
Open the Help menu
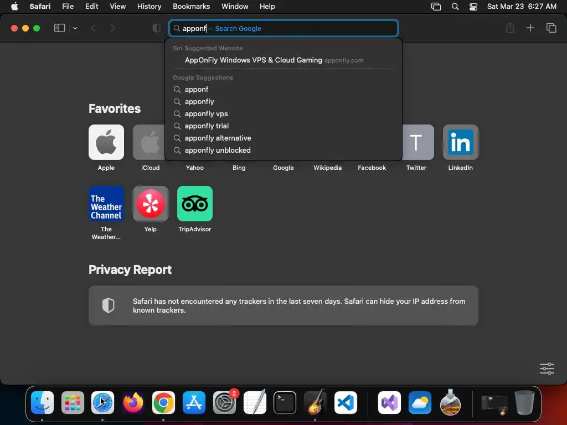click(267, 7)
